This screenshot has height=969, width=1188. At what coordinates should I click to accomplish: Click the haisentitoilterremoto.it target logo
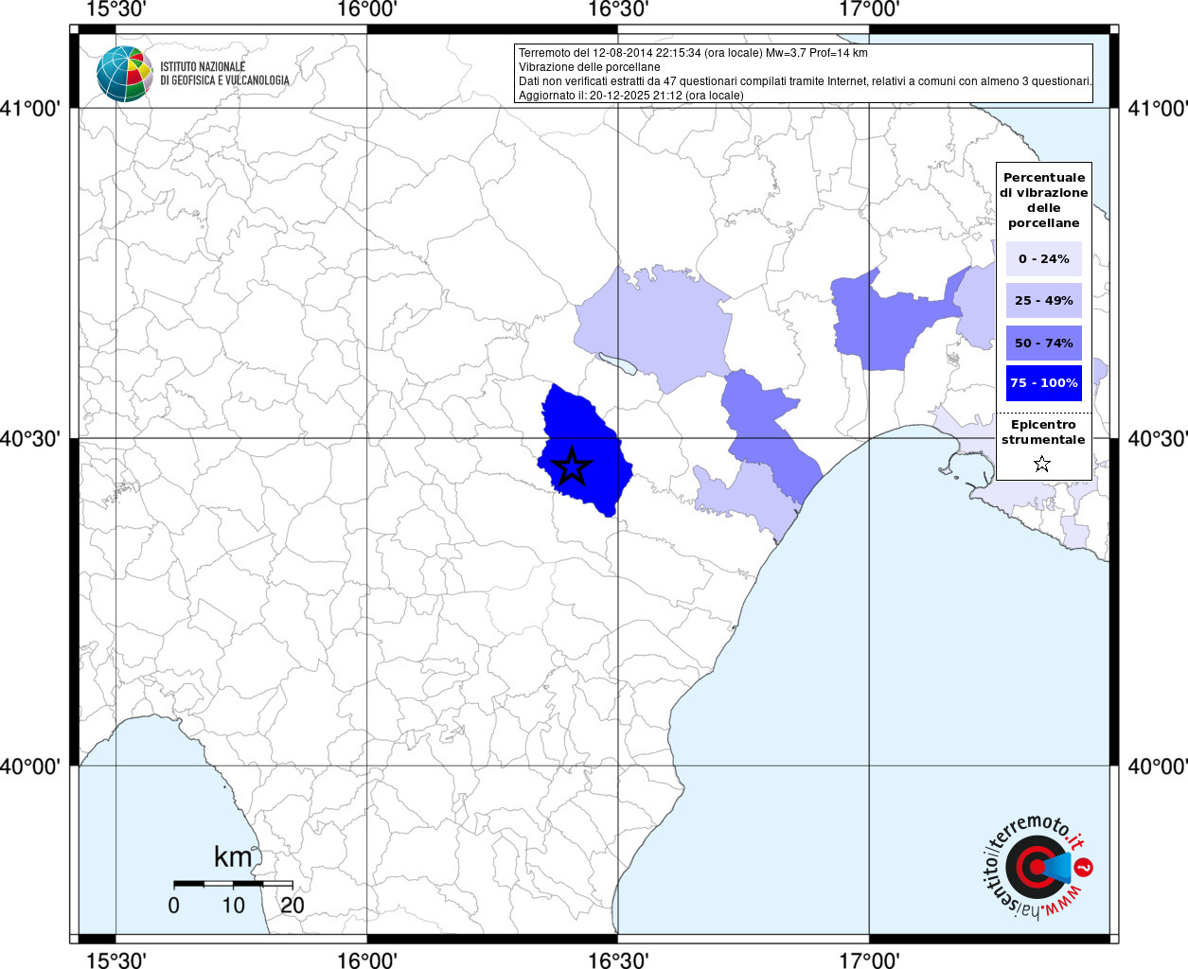tap(1037, 867)
